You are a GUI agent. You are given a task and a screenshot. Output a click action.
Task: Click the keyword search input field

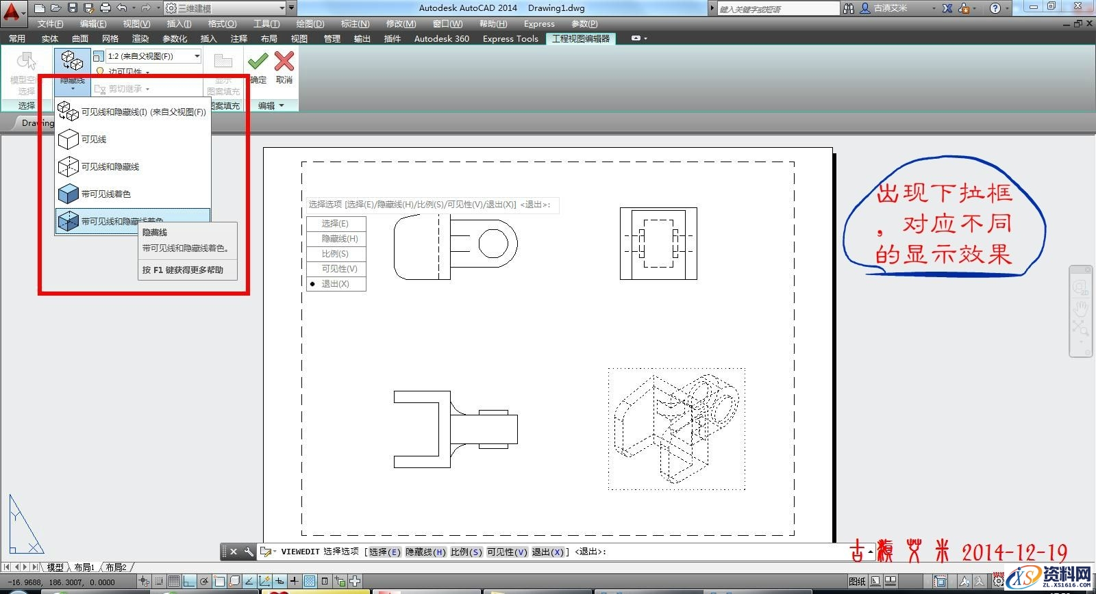777,9
